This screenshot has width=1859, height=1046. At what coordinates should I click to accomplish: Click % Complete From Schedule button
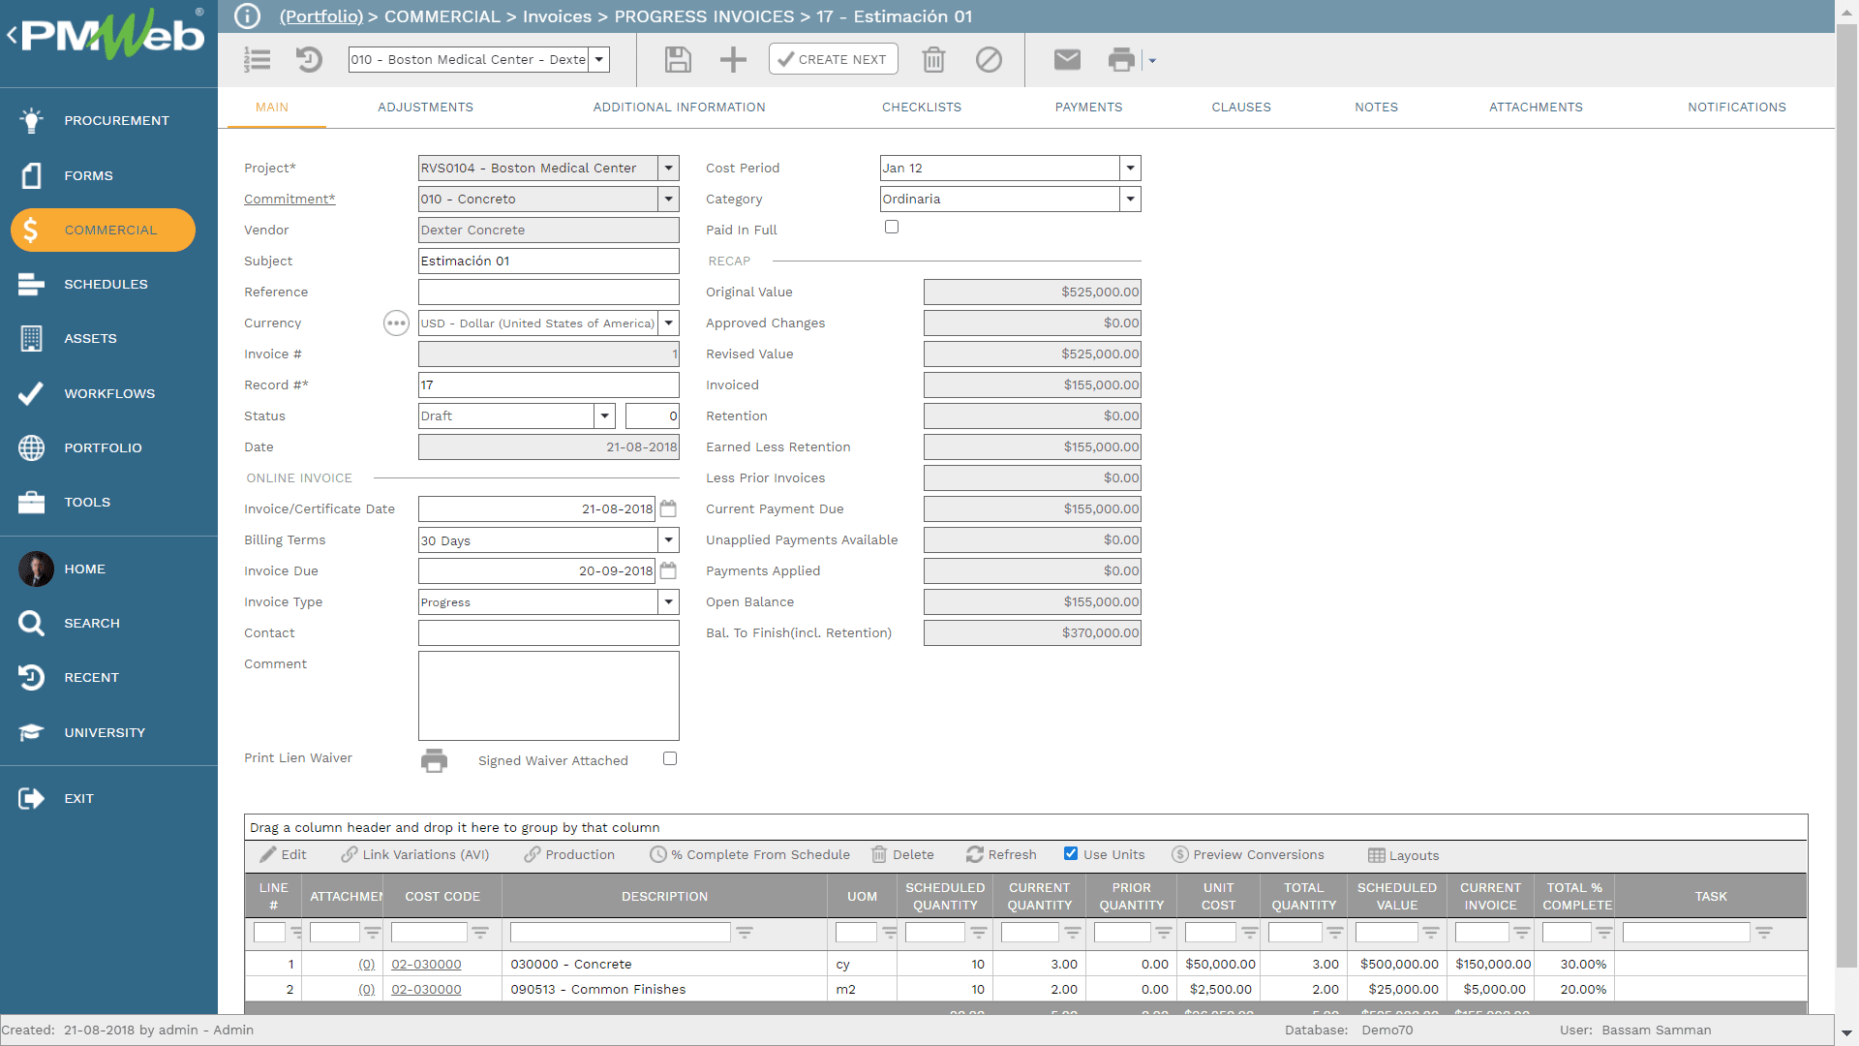750,854
